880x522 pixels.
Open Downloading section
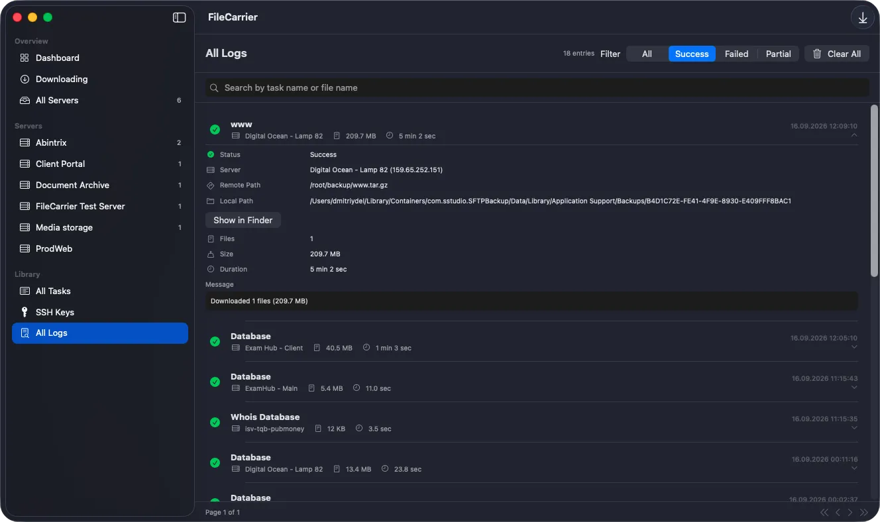[100, 79]
